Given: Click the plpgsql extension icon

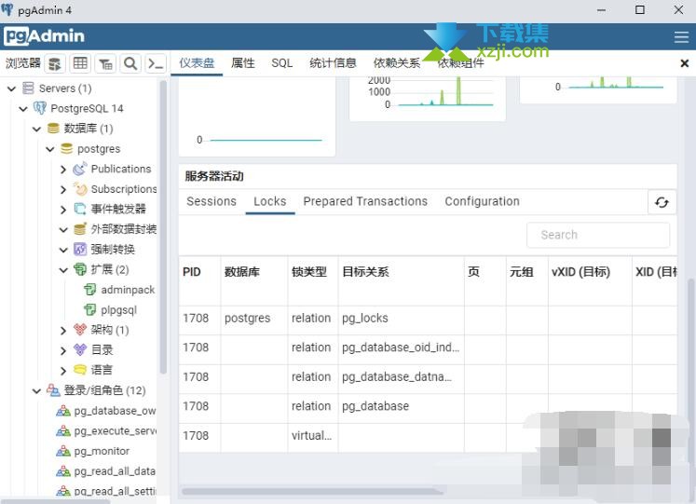Looking at the screenshot, I should 90,309.
